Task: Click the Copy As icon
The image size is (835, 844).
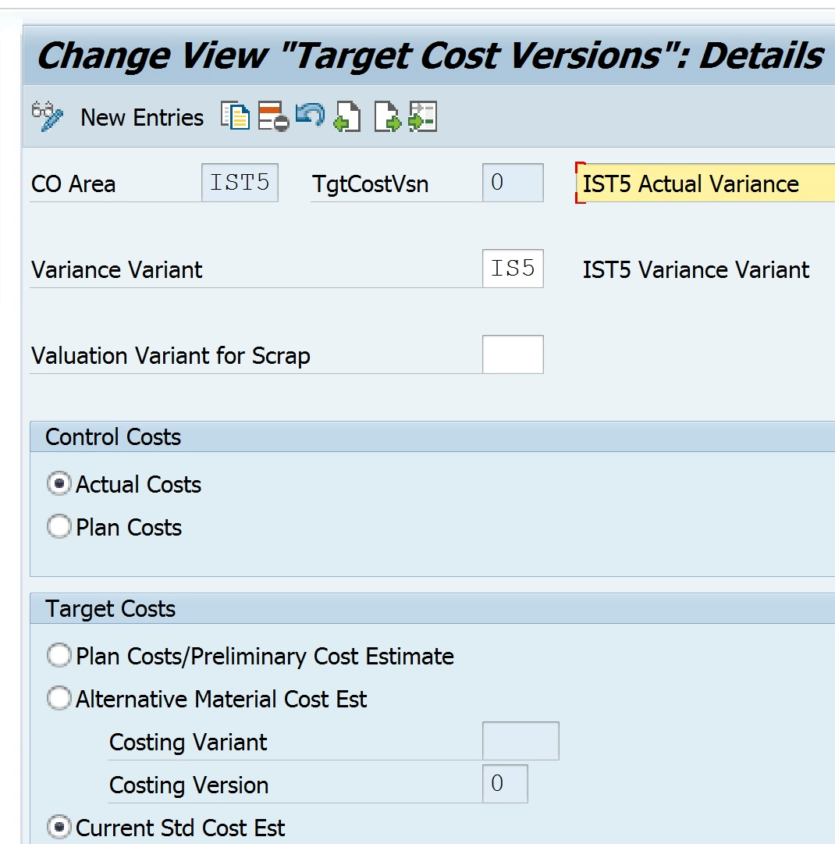Action: (236, 117)
